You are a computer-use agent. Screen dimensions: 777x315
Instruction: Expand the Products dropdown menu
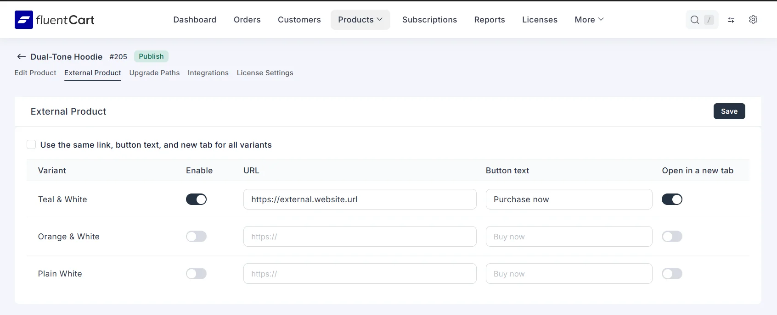click(360, 20)
